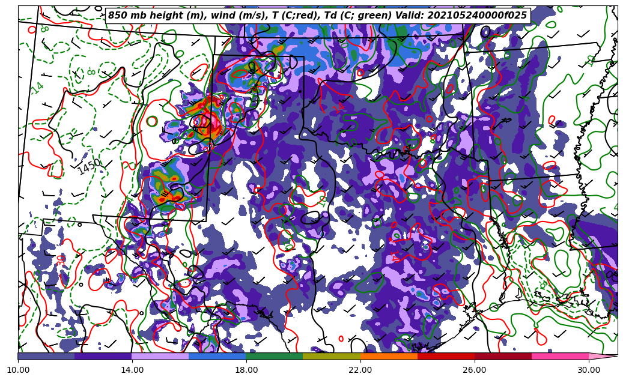Click the 18.00 colorbar tick label

[x=246, y=370]
